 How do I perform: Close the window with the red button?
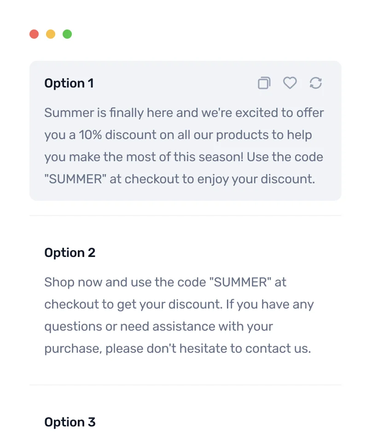coord(34,34)
